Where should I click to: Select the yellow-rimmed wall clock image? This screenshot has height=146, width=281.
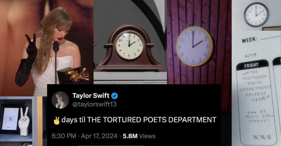(x=194, y=46)
